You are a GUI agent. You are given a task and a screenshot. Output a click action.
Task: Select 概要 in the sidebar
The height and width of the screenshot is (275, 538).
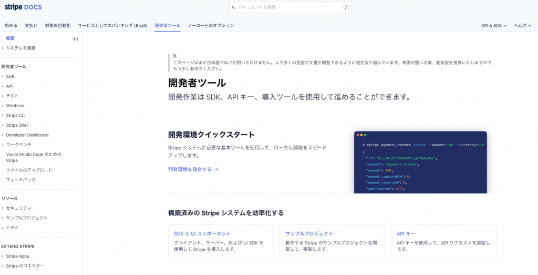pos(11,38)
